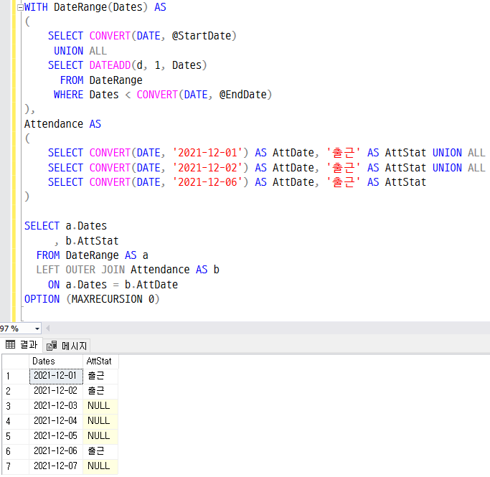Click the DATEADD function in the editor
The height and width of the screenshot is (477, 490).
[x=110, y=65]
